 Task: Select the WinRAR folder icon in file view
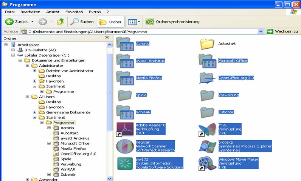(125, 112)
